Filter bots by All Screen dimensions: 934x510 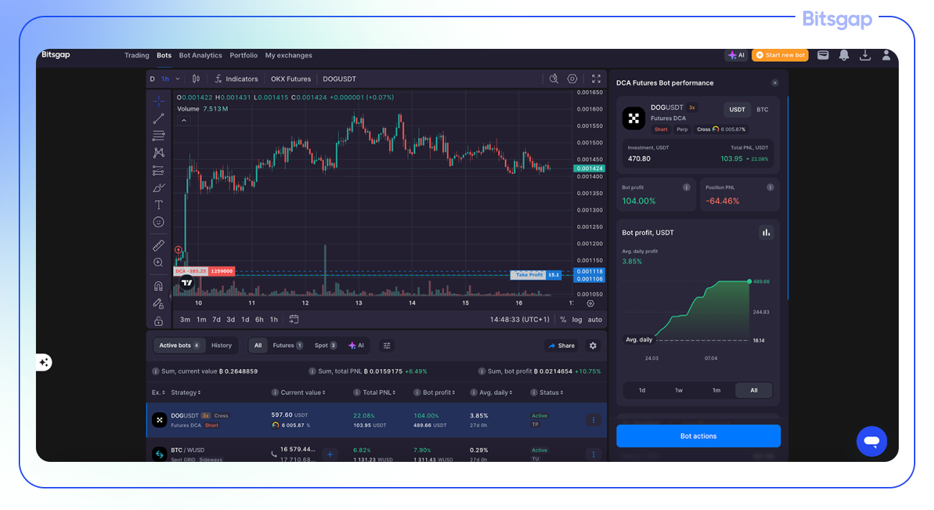pyautogui.click(x=258, y=346)
